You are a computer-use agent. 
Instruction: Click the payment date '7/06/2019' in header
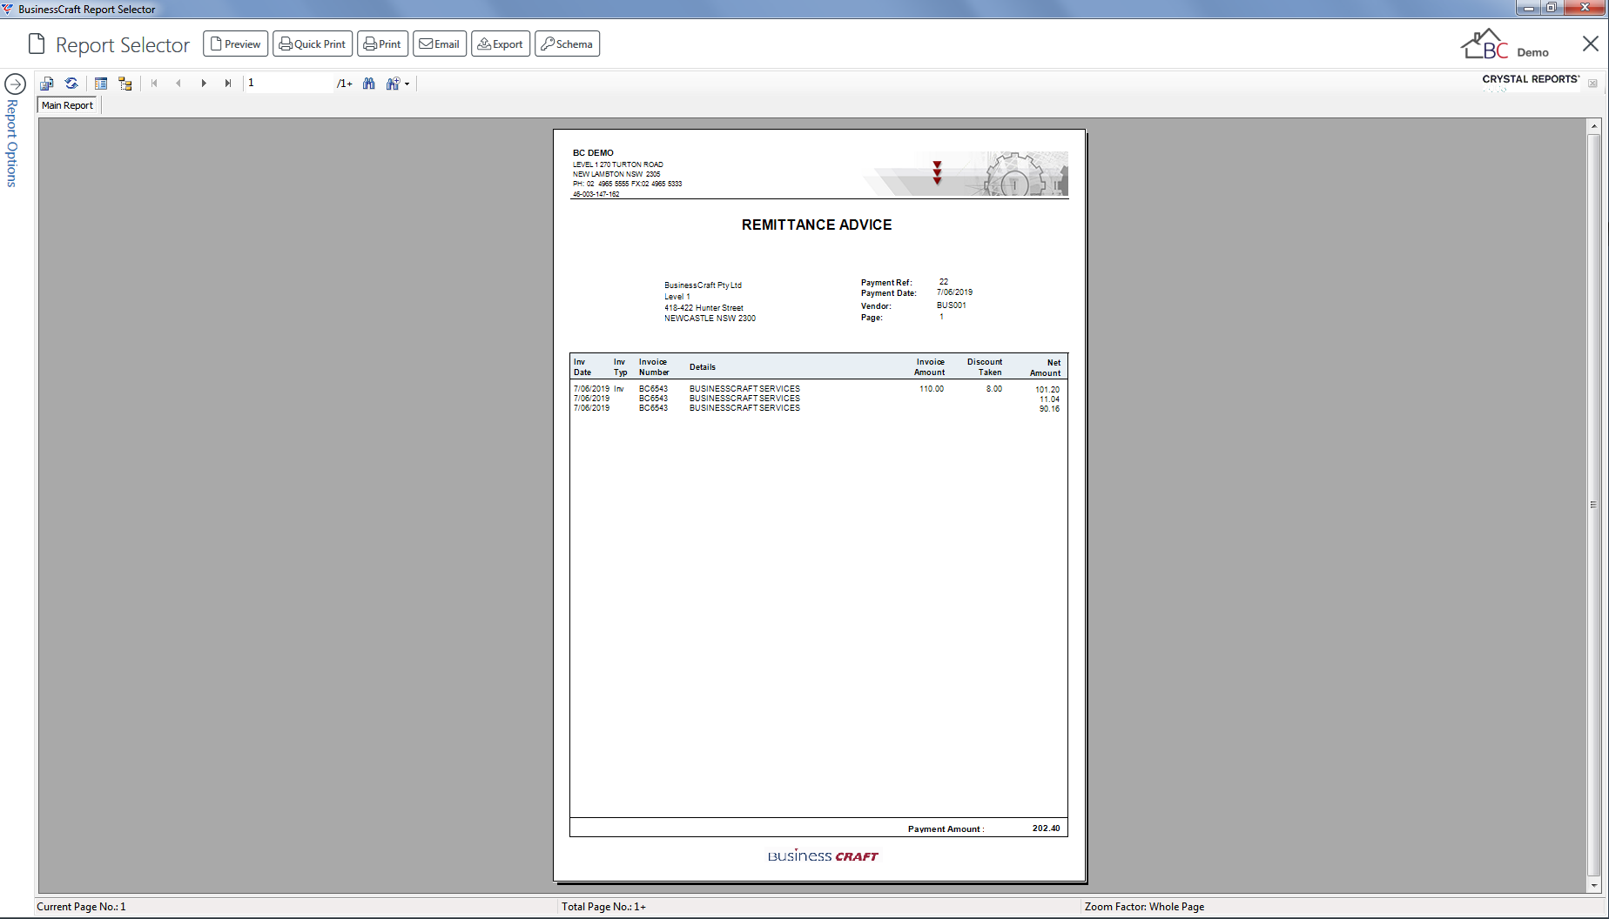tap(954, 292)
